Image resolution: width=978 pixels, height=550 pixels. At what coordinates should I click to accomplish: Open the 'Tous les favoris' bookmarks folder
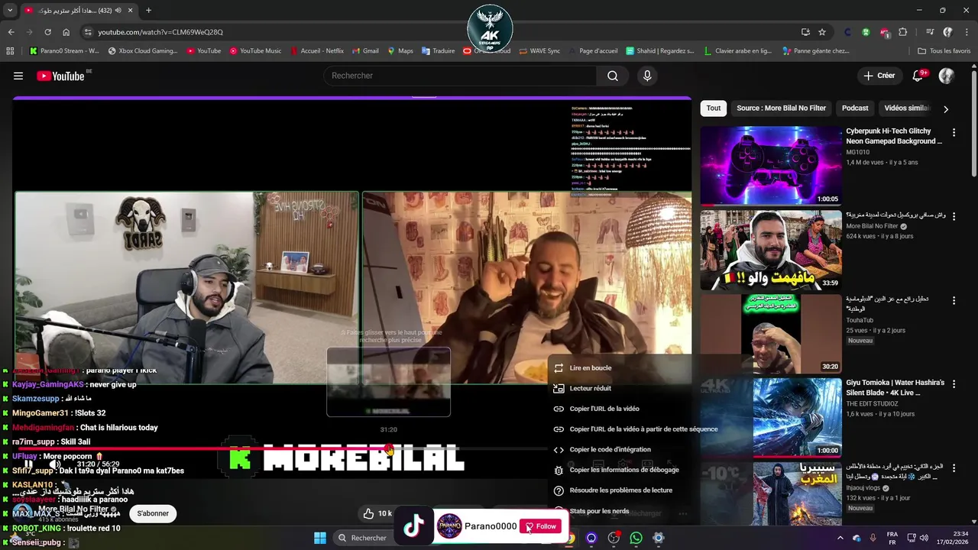944,51
